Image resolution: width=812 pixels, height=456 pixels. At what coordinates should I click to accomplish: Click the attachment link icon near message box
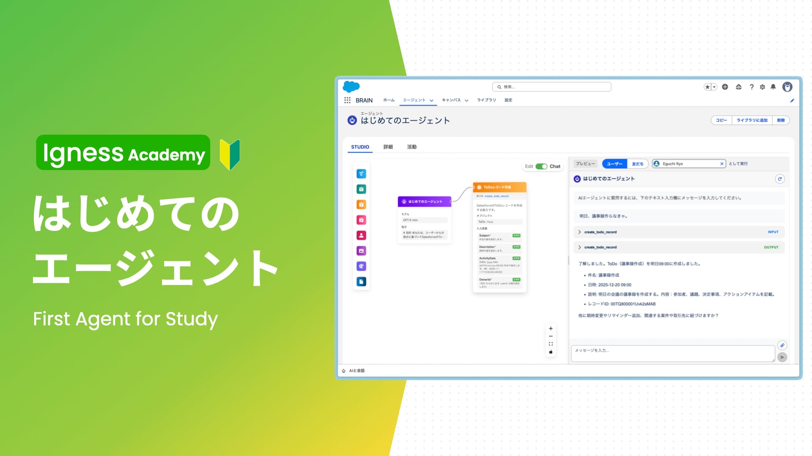[782, 345]
